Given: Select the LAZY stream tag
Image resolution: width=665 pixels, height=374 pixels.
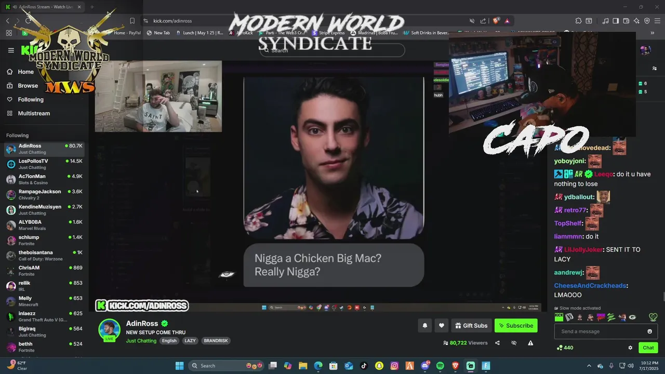Looking at the screenshot, I should pos(190,341).
